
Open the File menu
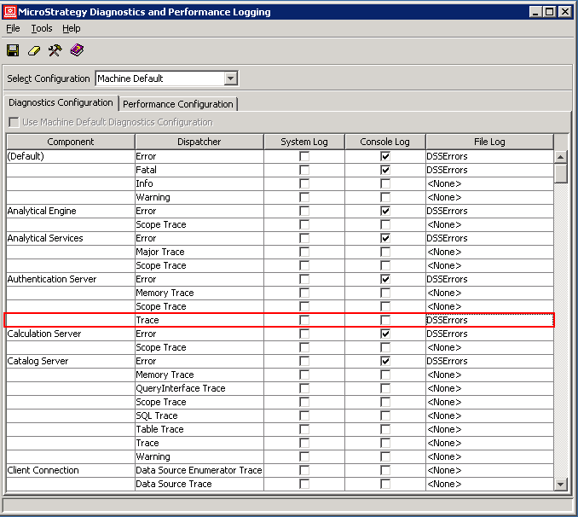pyautogui.click(x=13, y=28)
